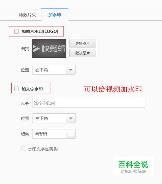
Task: Click the play triangle in 快剪辑 logo
Action: point(36,48)
